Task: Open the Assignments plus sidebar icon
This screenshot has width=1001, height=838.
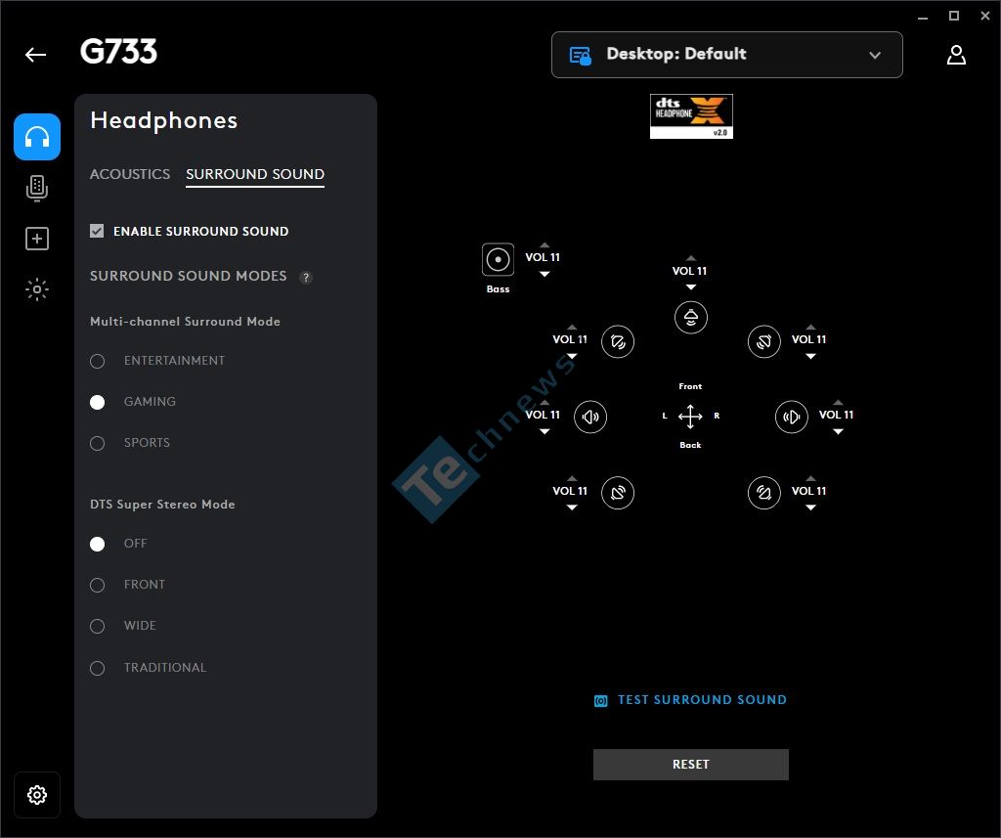Action: point(37,239)
